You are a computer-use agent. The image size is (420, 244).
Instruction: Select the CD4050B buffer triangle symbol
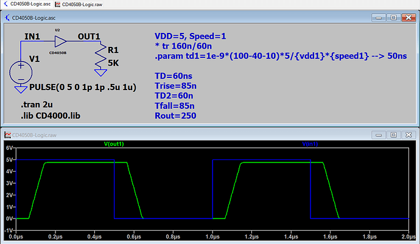click(60, 41)
